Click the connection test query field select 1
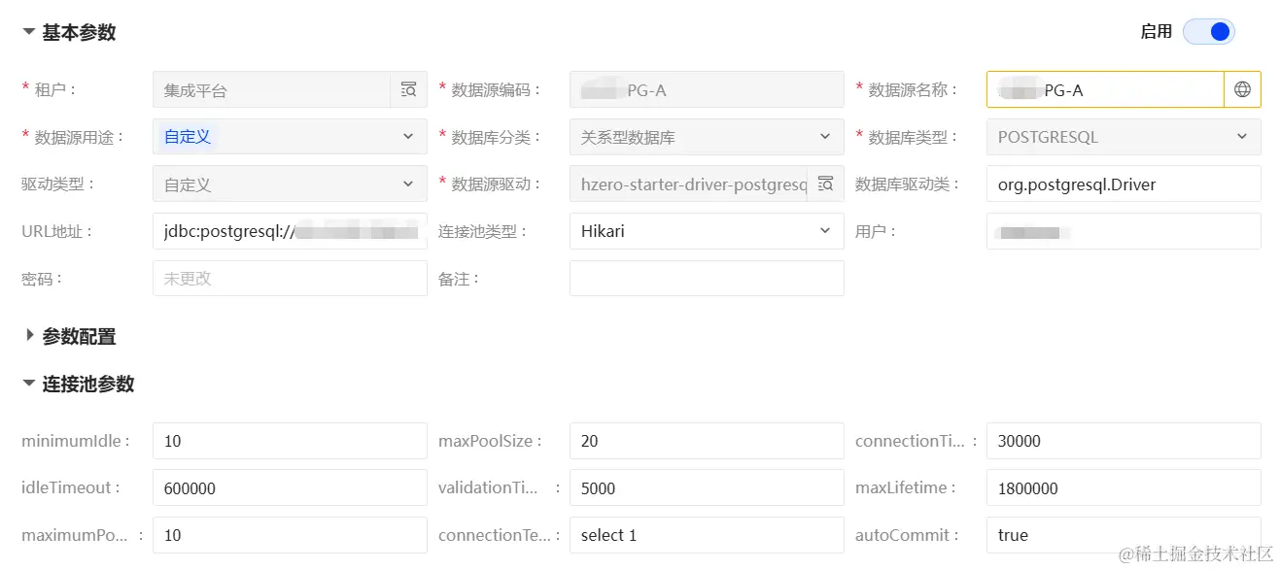Image resolution: width=1280 pixels, height=570 pixels. (707, 535)
